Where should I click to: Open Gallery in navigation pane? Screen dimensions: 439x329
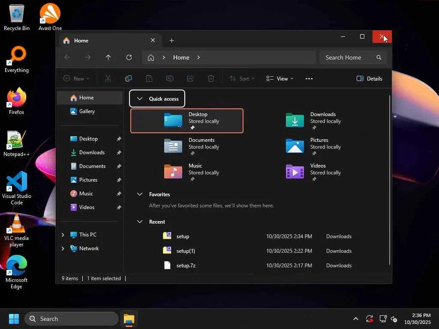[90, 111]
